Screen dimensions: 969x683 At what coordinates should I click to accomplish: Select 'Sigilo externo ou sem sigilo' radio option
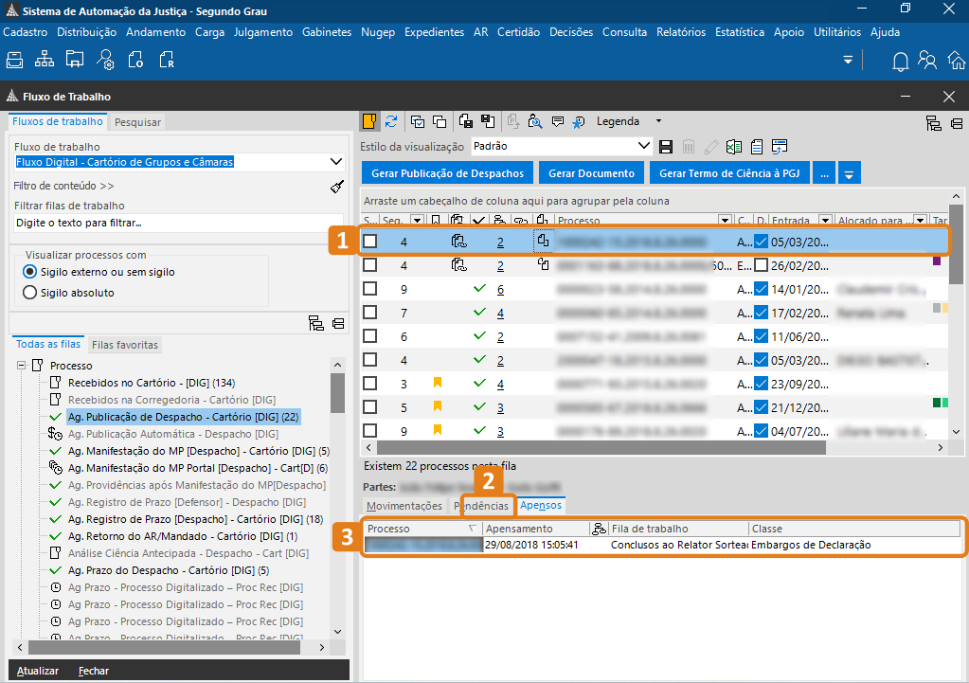(x=29, y=272)
